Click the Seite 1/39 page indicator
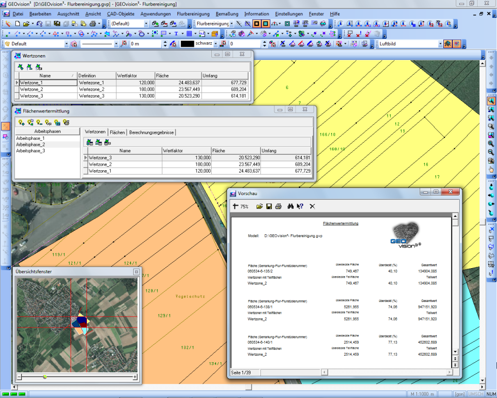Image resolution: width=497 pixels, height=398 pixels. coord(244,372)
